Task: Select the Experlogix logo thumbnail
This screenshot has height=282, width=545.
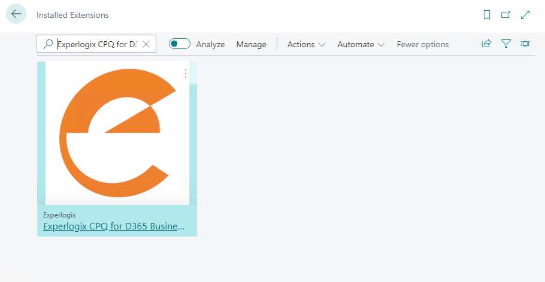Action: pos(117,133)
